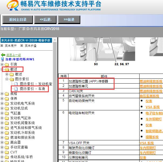Viewport: 163px width, 162px height.
Task: Expand the 气缸盖 tree node
Action: click(x=2, y=113)
